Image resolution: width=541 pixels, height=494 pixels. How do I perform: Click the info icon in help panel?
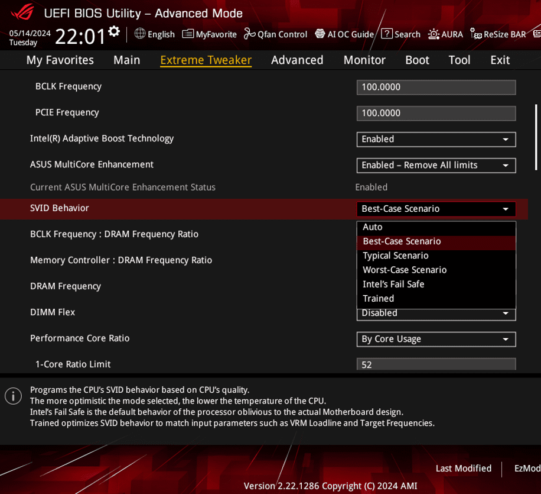click(x=13, y=396)
